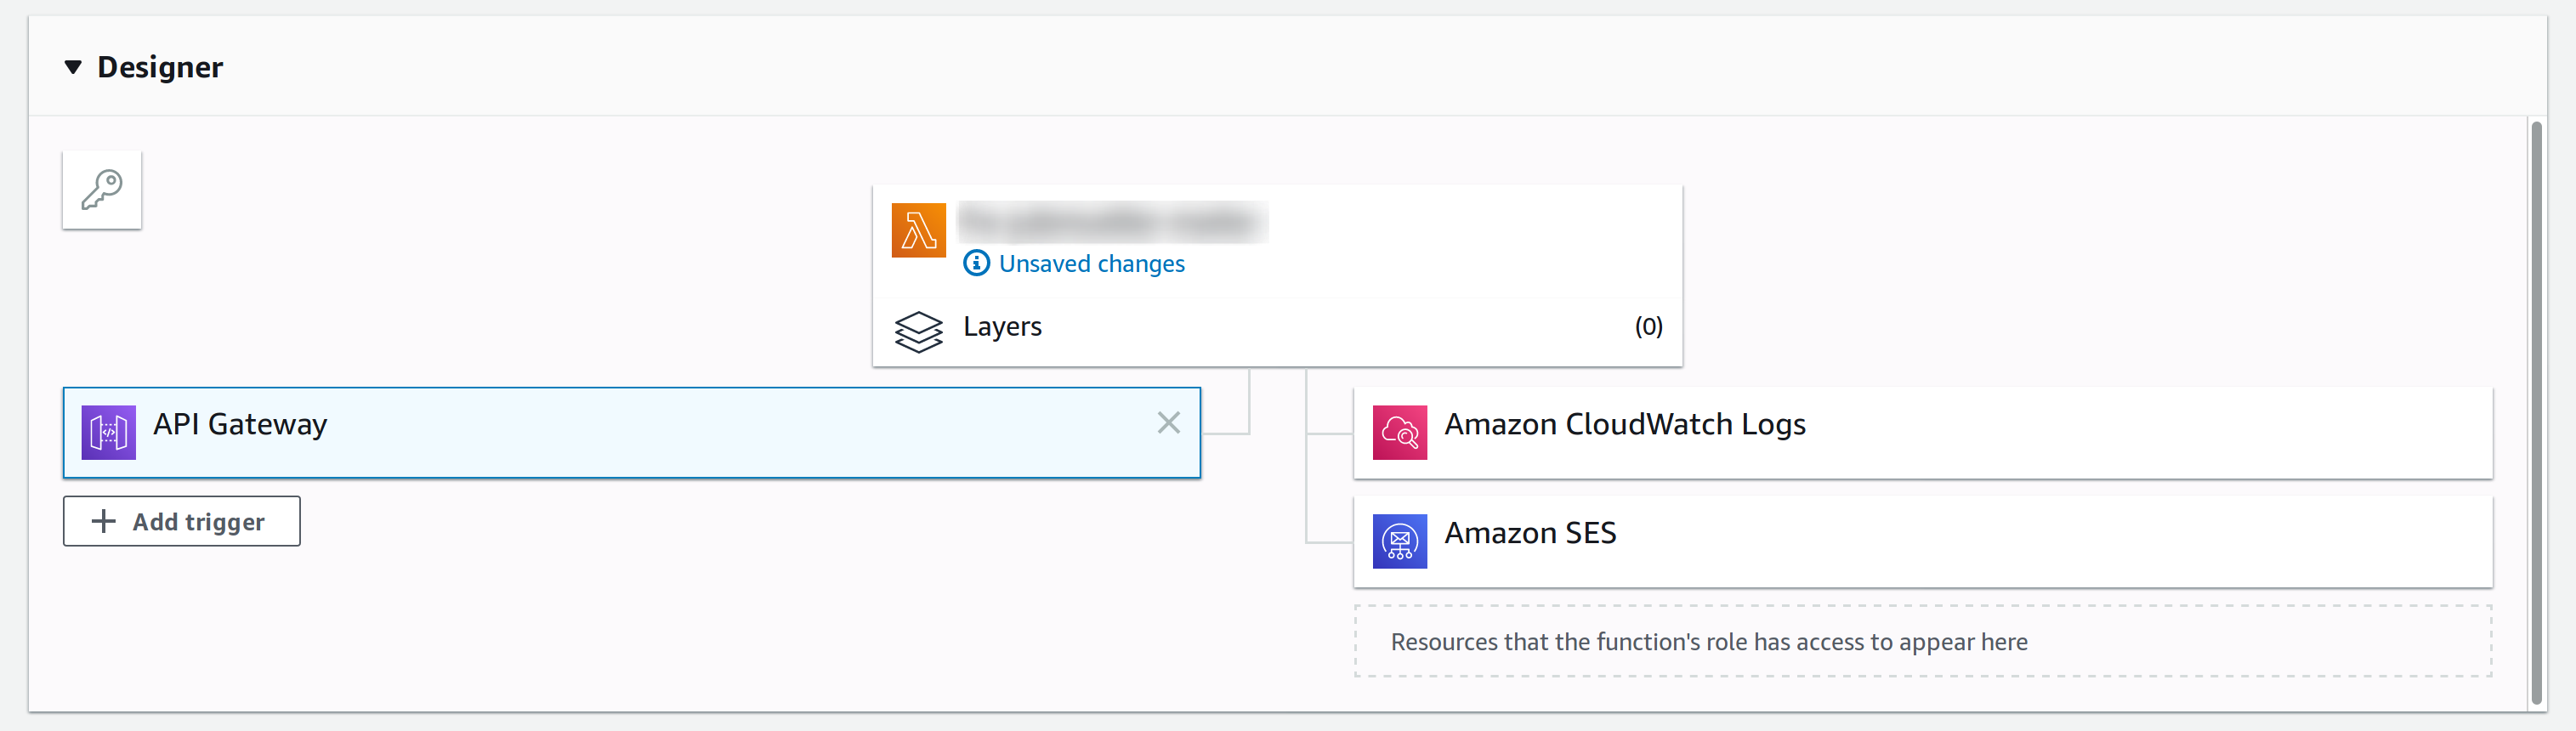Click the Add trigger button
The image size is (2576, 731).
[x=182, y=521]
